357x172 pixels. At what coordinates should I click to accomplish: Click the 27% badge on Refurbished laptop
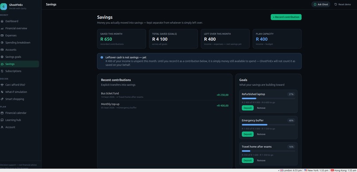[291, 94]
